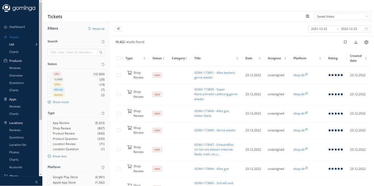Viewport: 374px width, 186px height.
Task: Reset the Status filter section
Action: pos(103,64)
